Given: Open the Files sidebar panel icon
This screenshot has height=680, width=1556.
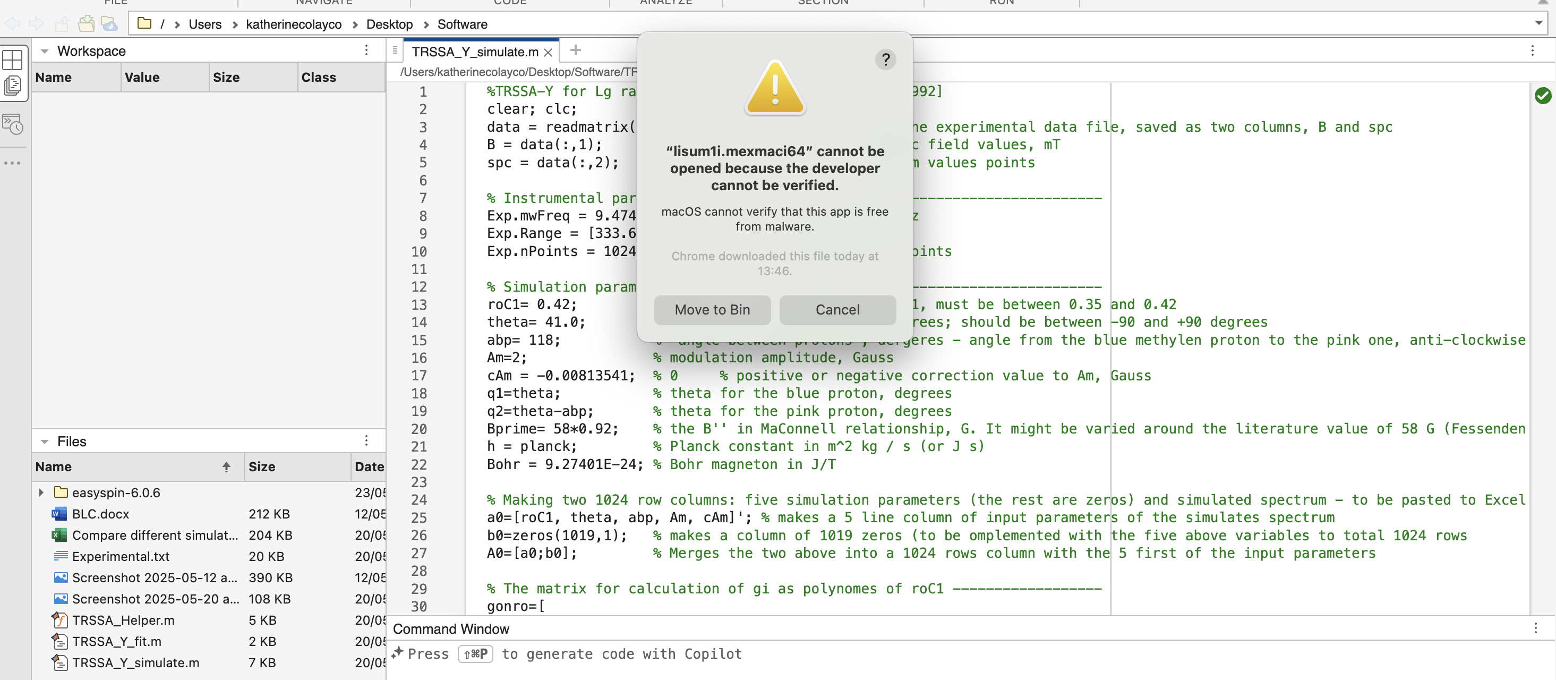Looking at the screenshot, I should point(13,85).
